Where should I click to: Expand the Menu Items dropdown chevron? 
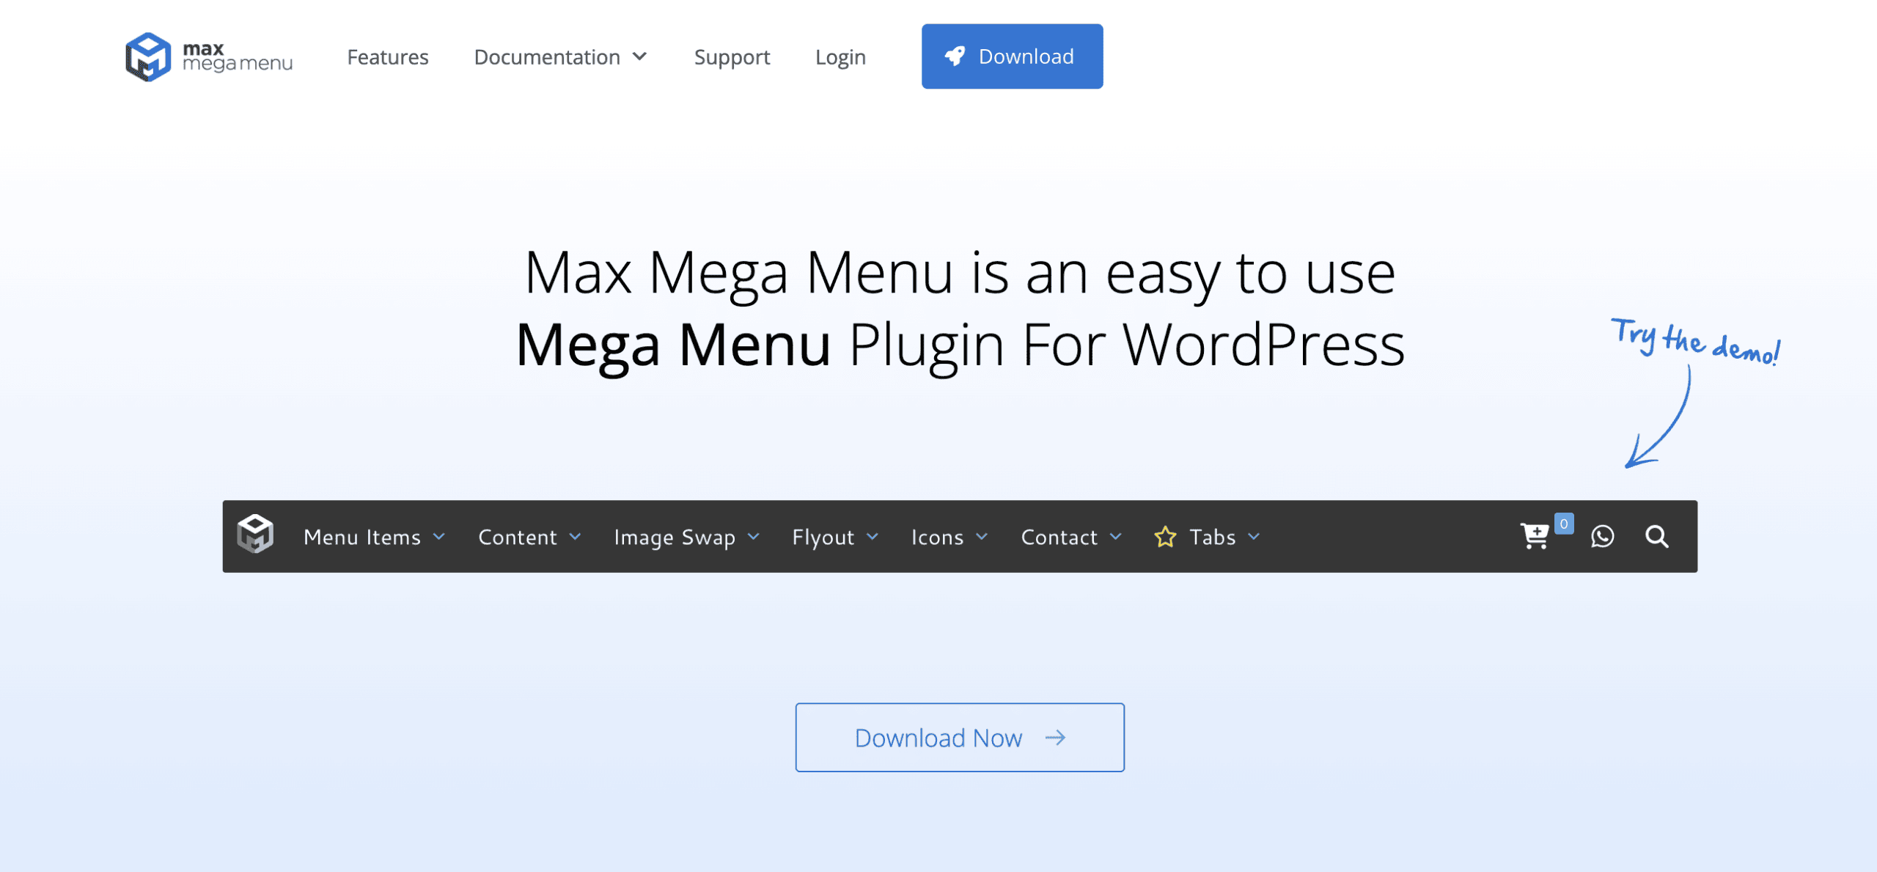point(438,537)
